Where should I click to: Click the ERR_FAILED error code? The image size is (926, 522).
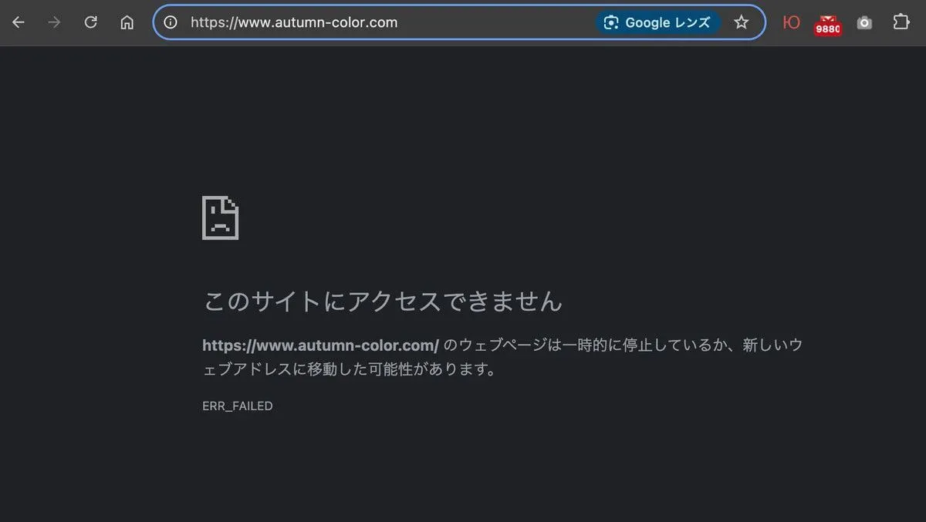click(x=238, y=406)
